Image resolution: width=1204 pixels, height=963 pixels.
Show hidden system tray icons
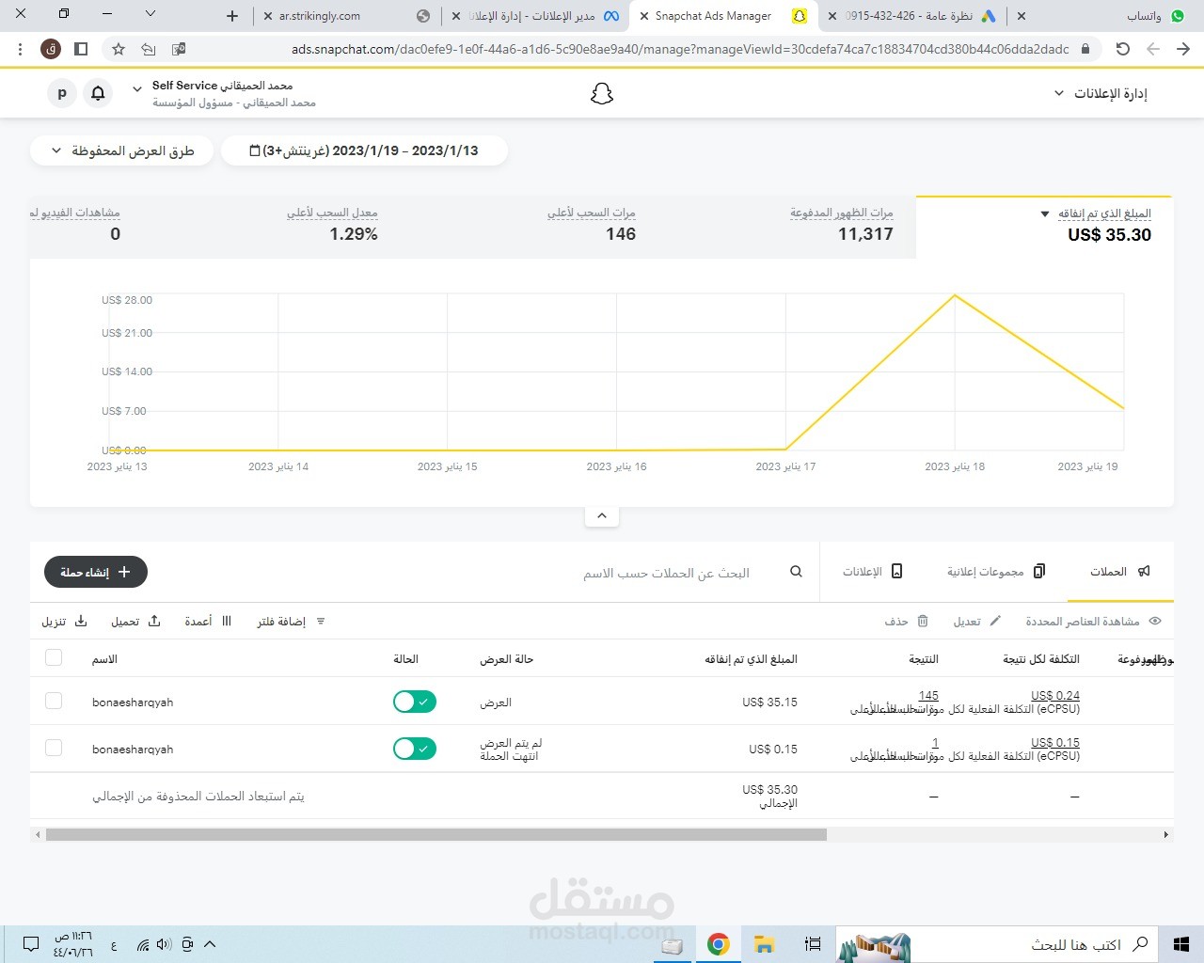coord(210,944)
